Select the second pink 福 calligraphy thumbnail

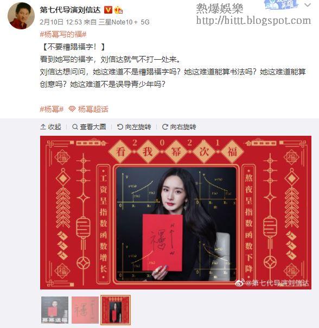pos(85,310)
